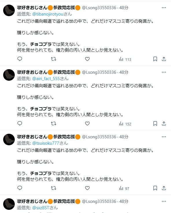Open the @airi_fact_555 profile link
This screenshot has width=171, height=213.
tap(46, 78)
